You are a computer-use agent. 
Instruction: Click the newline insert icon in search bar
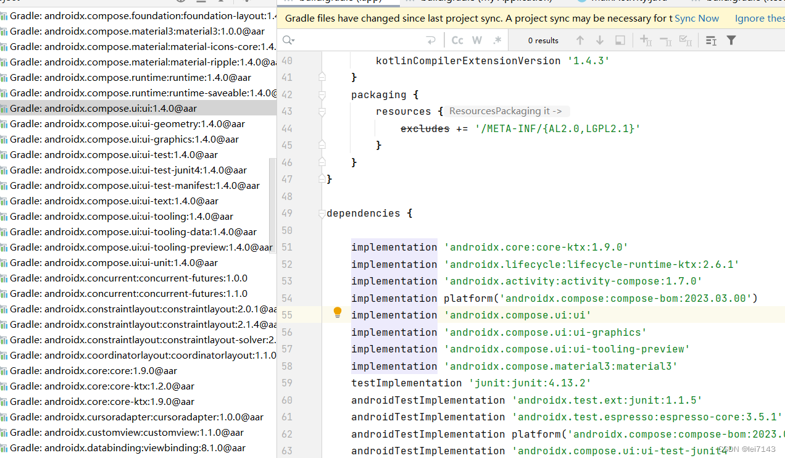(430, 40)
